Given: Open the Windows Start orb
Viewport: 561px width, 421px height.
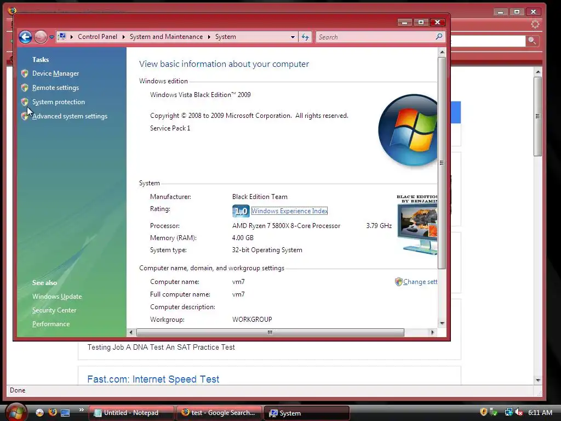Looking at the screenshot, I should pos(16,412).
